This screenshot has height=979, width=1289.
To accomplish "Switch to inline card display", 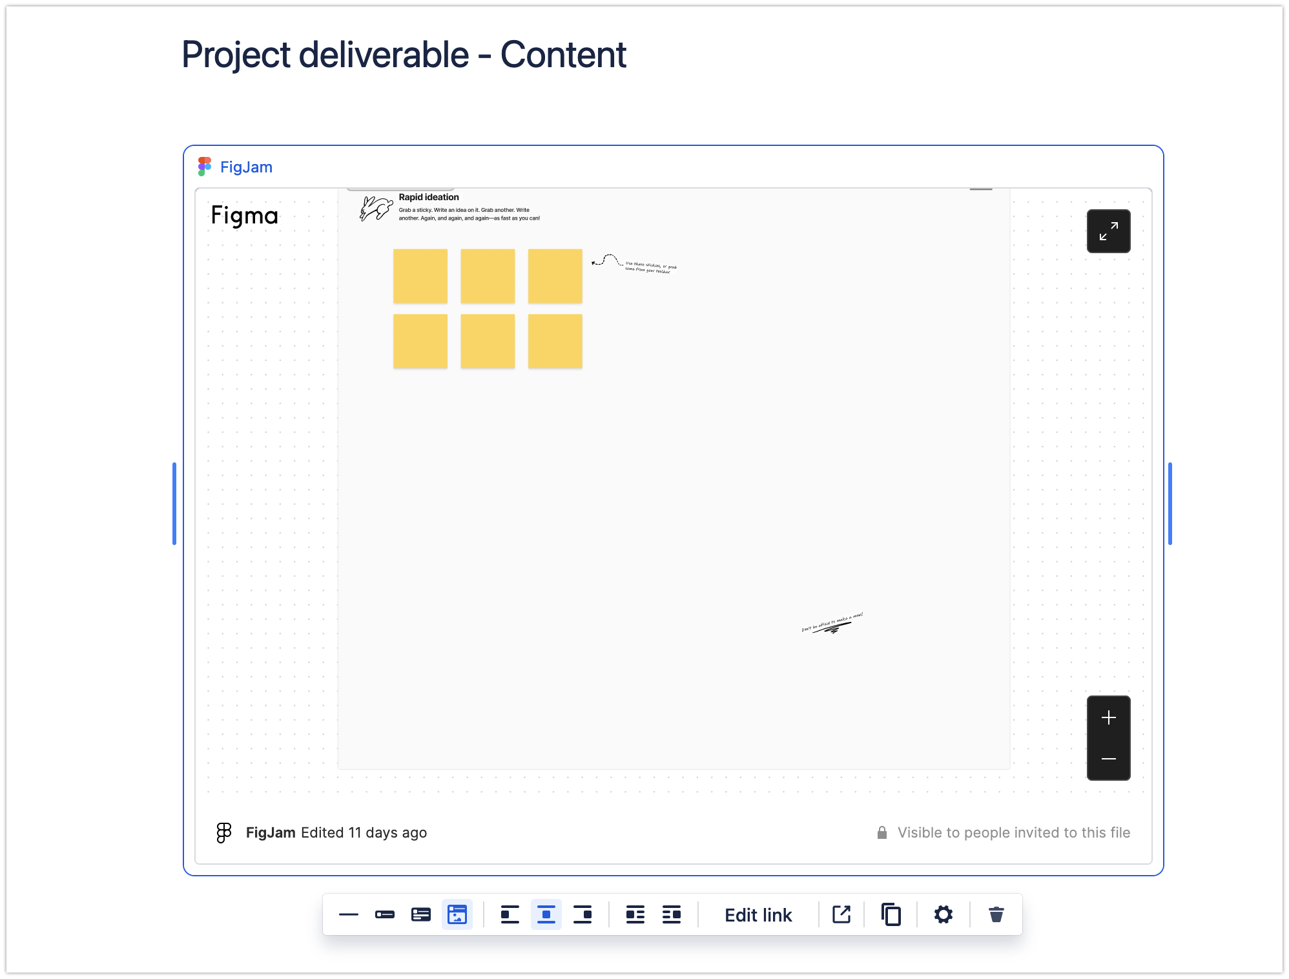I will [x=386, y=914].
